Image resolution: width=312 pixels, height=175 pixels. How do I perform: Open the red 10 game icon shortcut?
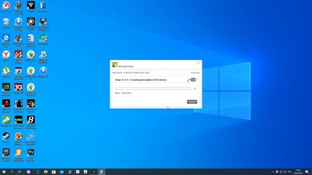[x=19, y=88]
